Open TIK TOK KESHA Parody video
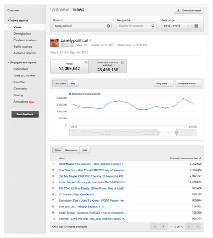The height and width of the screenshot is (238, 213). tap(93, 188)
